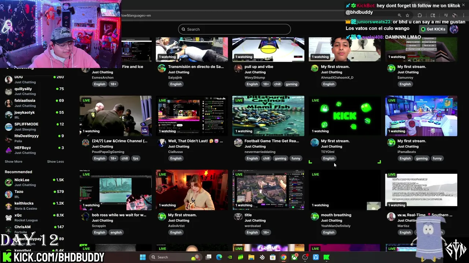Open the NVIDIA app from the taskbar
Image resolution: width=469 pixels, height=263 pixels.
point(230,257)
